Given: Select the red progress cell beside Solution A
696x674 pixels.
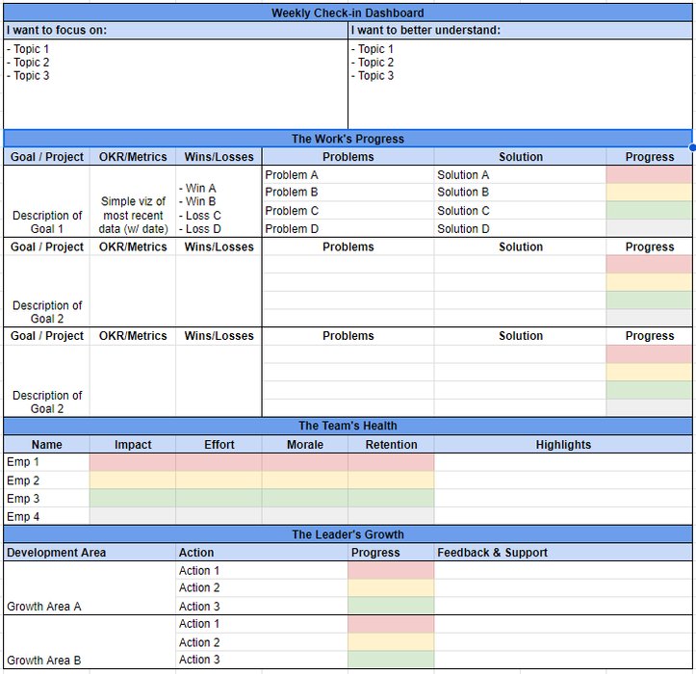Looking at the screenshot, I should (x=649, y=175).
